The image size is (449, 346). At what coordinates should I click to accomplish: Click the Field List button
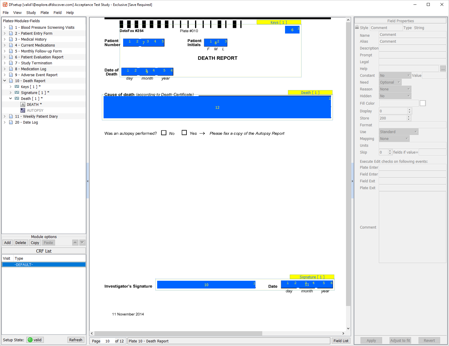click(341, 341)
